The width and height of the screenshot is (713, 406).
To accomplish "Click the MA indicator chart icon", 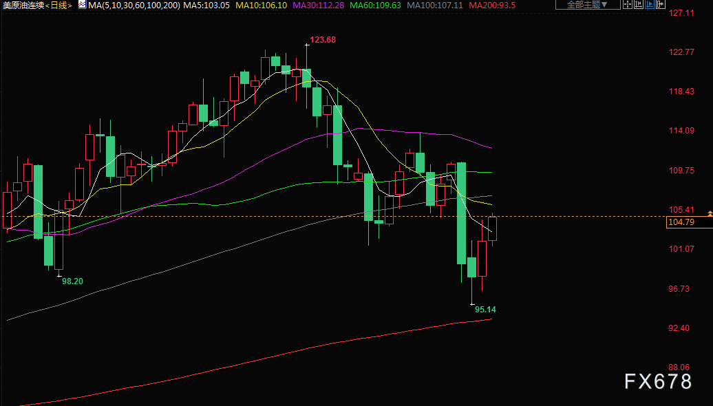I will click(x=82, y=5).
